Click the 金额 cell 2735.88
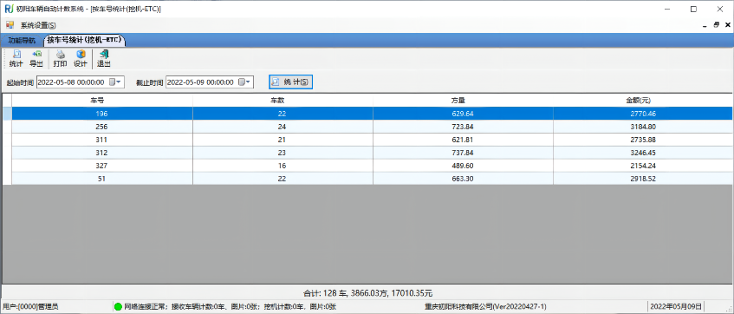This screenshot has height=314, width=734. pos(643,140)
